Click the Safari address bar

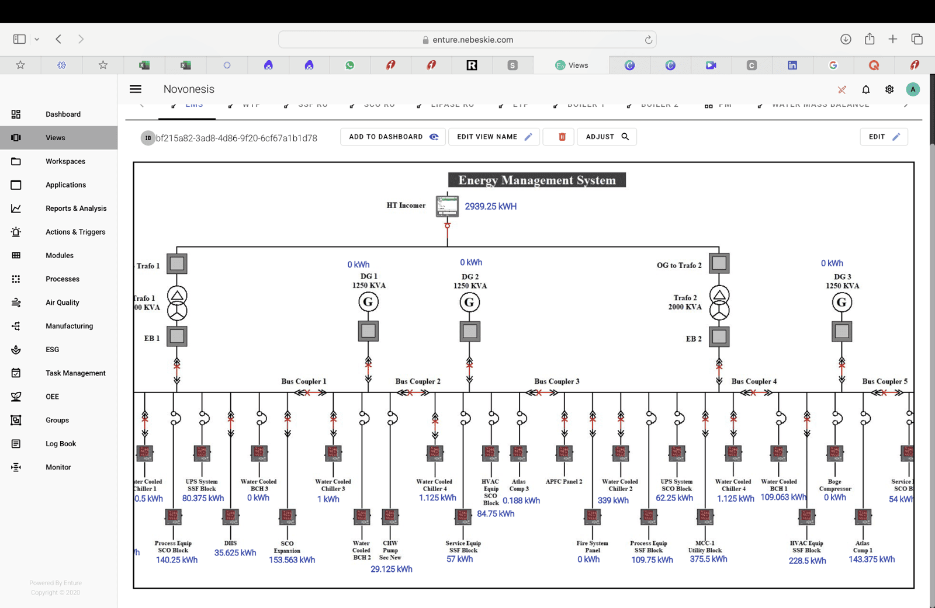[467, 40]
